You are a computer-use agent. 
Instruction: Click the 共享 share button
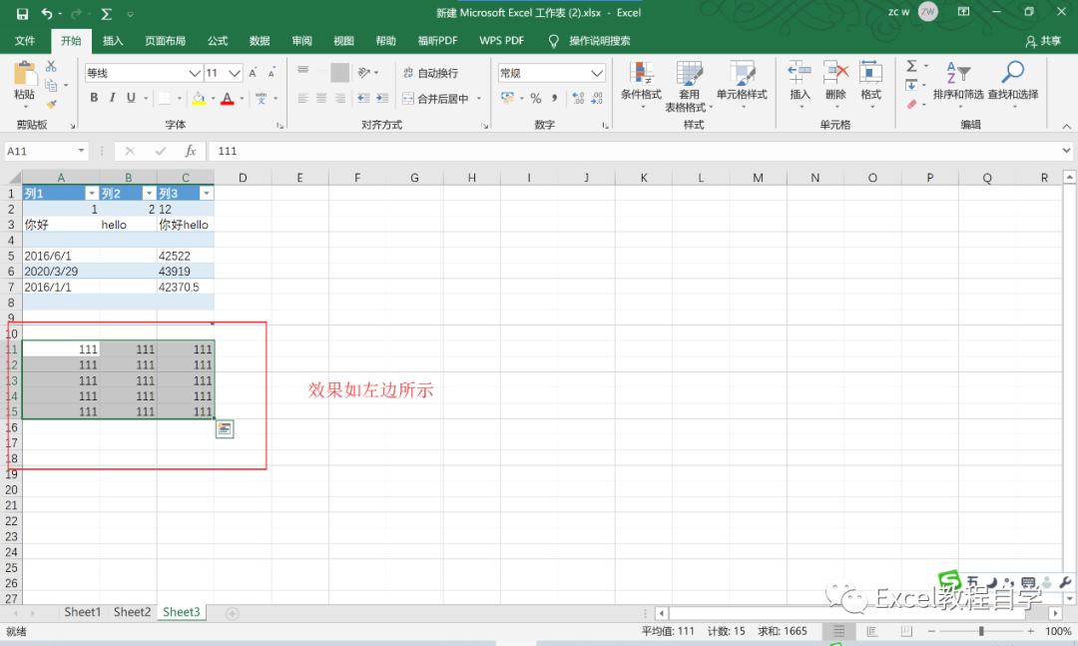tap(1043, 41)
